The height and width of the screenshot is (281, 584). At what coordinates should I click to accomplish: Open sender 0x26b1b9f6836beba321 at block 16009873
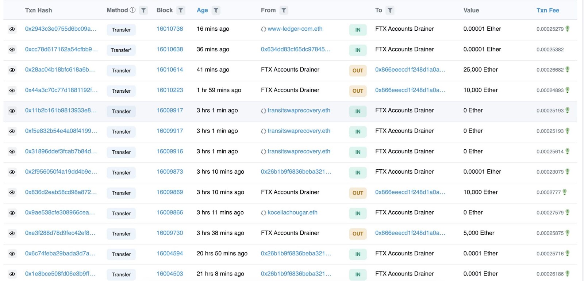(x=296, y=172)
